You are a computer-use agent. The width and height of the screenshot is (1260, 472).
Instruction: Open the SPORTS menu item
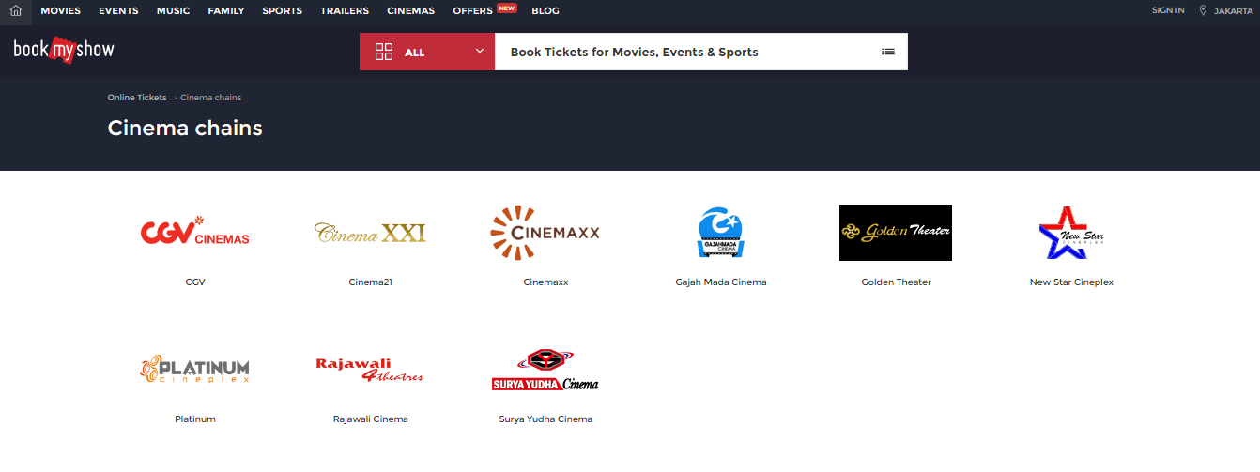coord(283,11)
